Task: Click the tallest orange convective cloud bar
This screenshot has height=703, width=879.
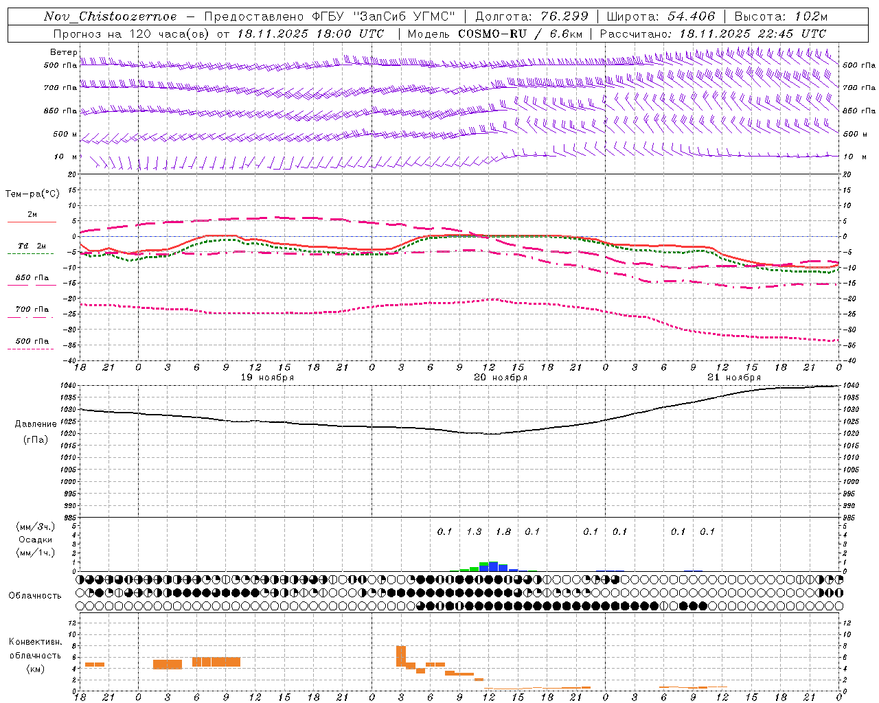Action: (x=401, y=656)
